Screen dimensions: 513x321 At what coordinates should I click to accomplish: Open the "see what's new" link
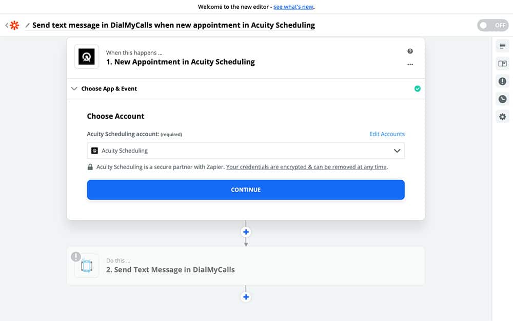293,7
